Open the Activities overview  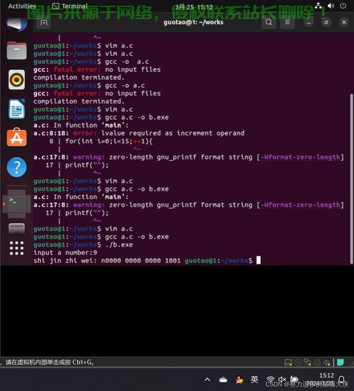22,6
